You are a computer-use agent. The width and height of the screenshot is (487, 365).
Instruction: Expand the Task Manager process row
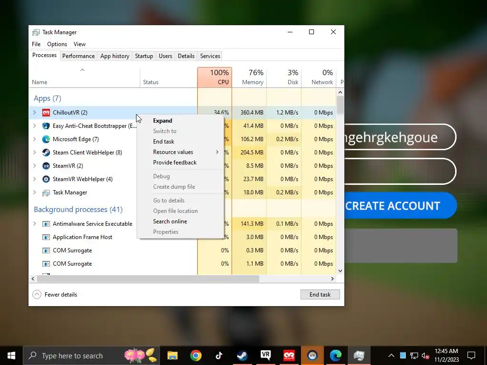(x=35, y=192)
